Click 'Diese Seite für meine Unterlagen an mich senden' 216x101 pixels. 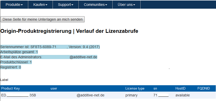[x=43, y=19]
